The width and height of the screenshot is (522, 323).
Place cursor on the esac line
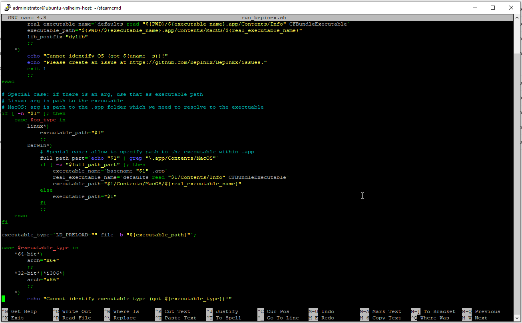pyautogui.click(x=8, y=81)
